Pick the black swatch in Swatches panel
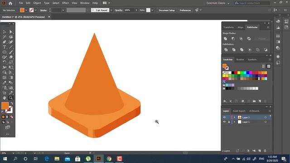The image size is (290, 163). pos(233,73)
